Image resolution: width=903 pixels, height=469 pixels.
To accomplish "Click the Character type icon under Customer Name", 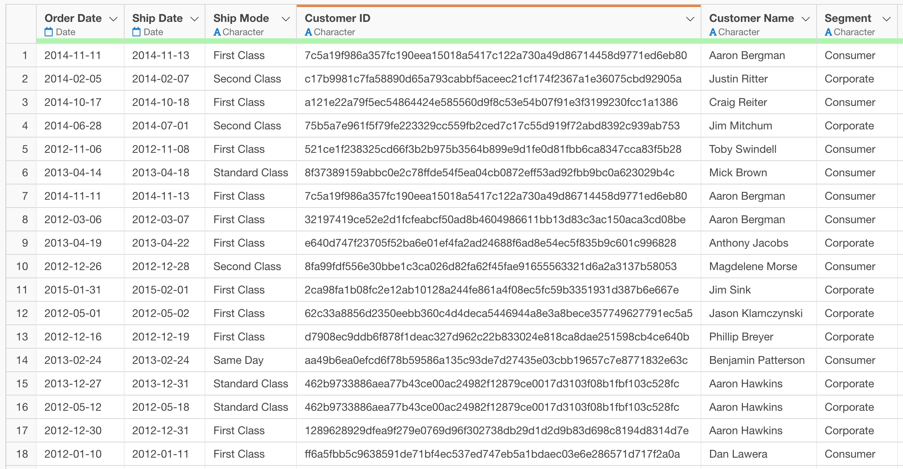I will pyautogui.click(x=713, y=32).
